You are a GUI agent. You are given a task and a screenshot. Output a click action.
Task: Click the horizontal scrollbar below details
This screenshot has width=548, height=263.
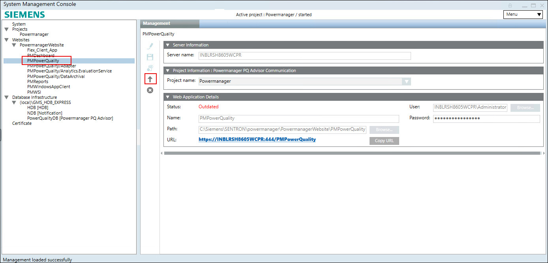(x=352, y=153)
